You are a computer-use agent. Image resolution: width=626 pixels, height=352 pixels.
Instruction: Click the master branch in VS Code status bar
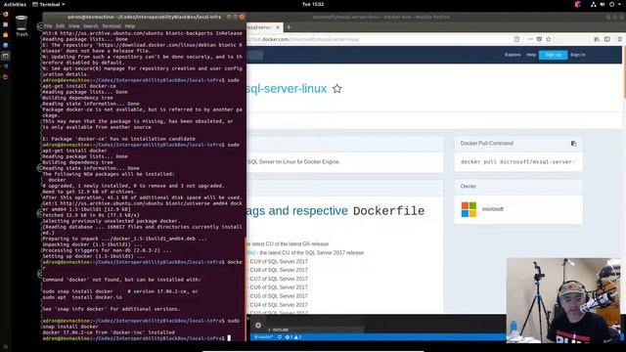(x=263, y=337)
